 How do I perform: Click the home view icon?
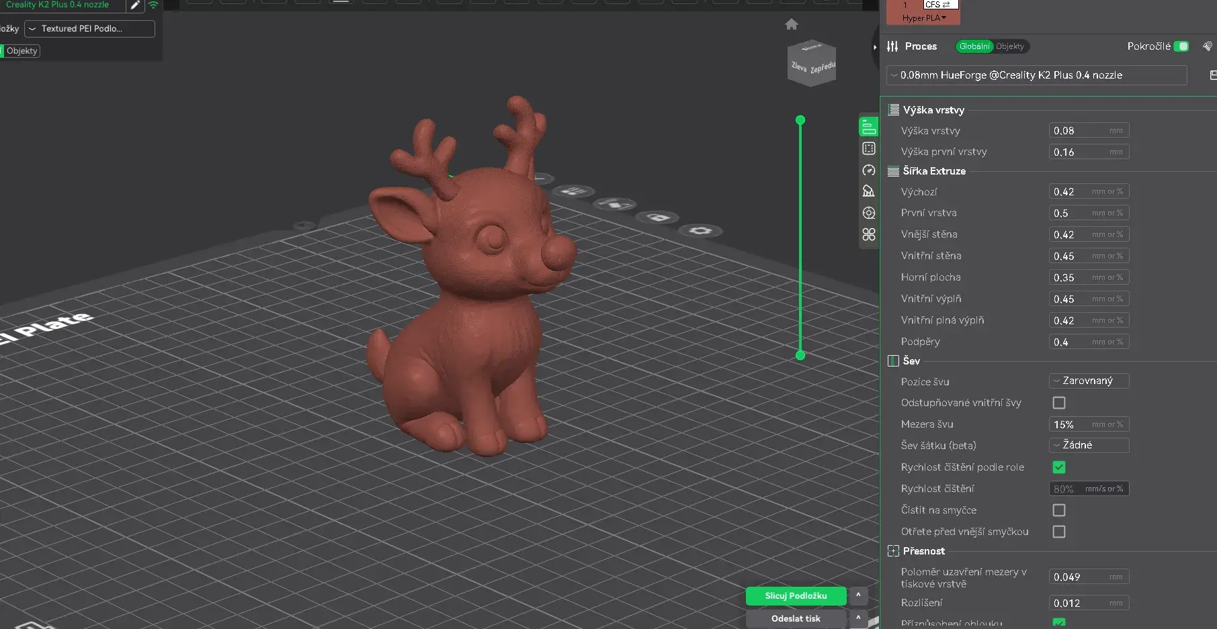click(x=792, y=24)
